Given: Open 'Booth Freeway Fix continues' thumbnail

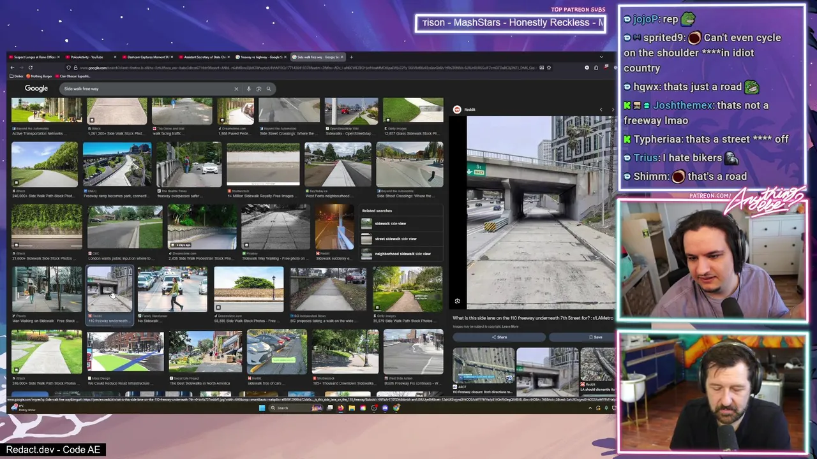Looking at the screenshot, I should tap(413, 351).
